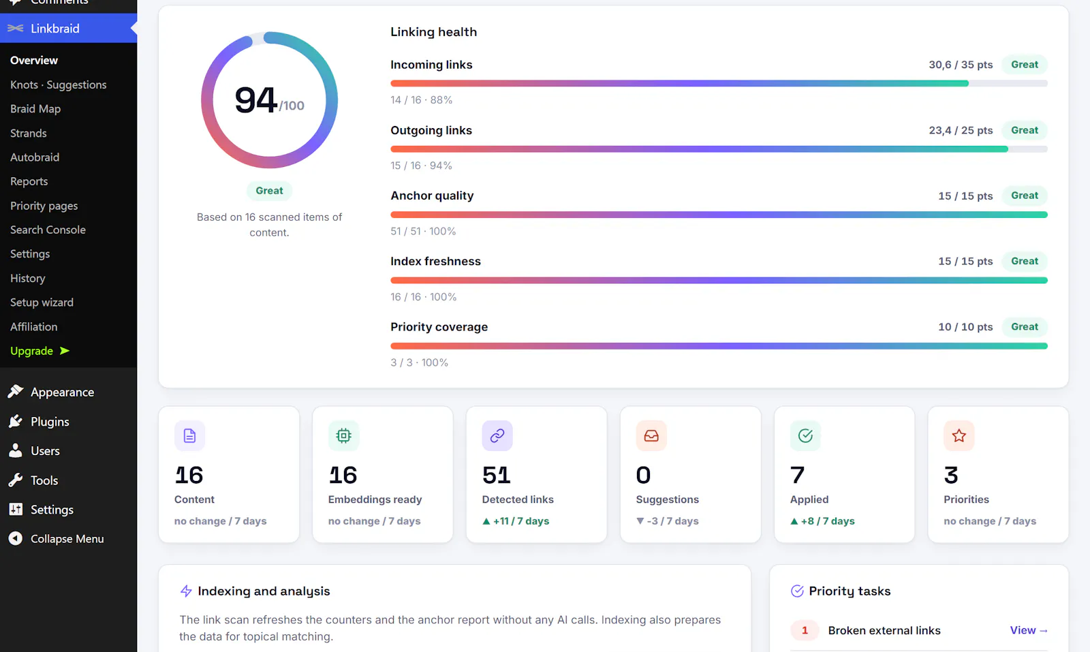Open Knots · Suggestions page

pos(59,84)
